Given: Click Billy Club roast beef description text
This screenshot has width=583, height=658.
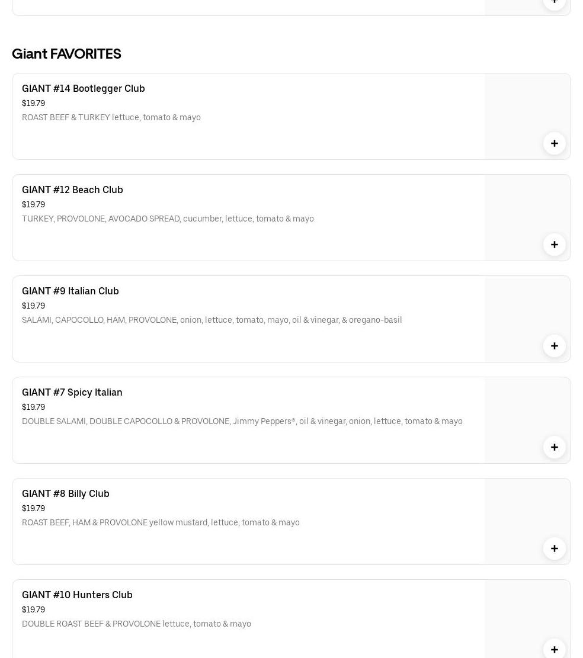Looking at the screenshot, I should pos(161,522).
